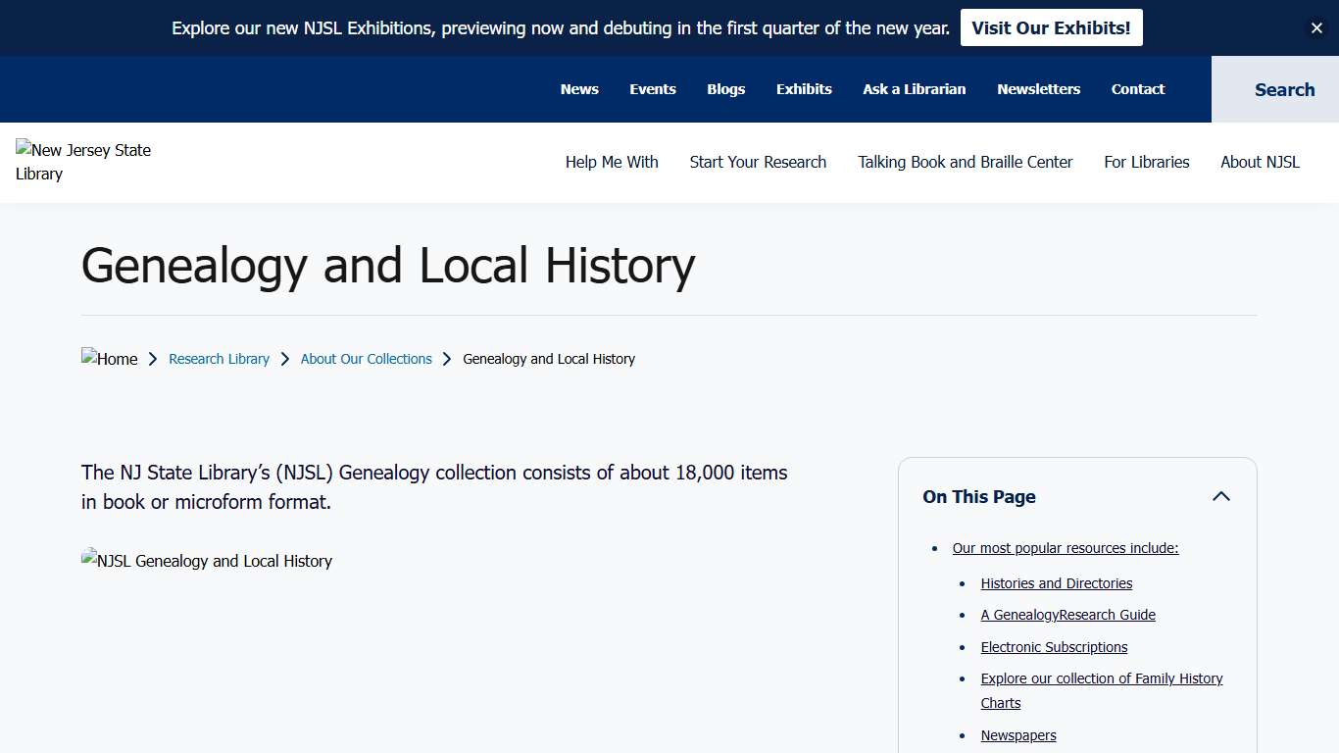Viewport: 1339px width, 753px height.
Task: Go to the Blogs page
Action: (x=725, y=89)
